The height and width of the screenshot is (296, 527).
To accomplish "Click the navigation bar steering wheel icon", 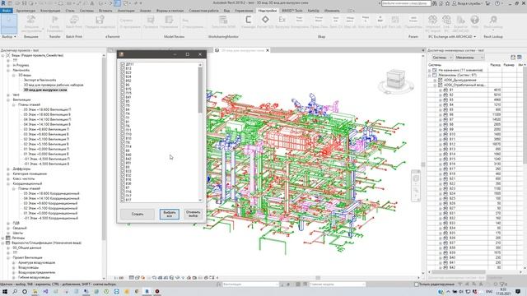I will pyautogui.click(x=416, y=178).
